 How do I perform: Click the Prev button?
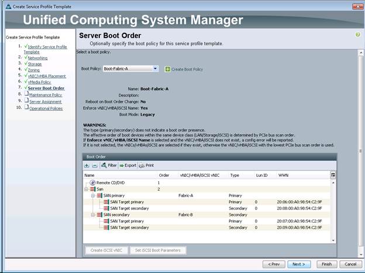(x=274, y=264)
